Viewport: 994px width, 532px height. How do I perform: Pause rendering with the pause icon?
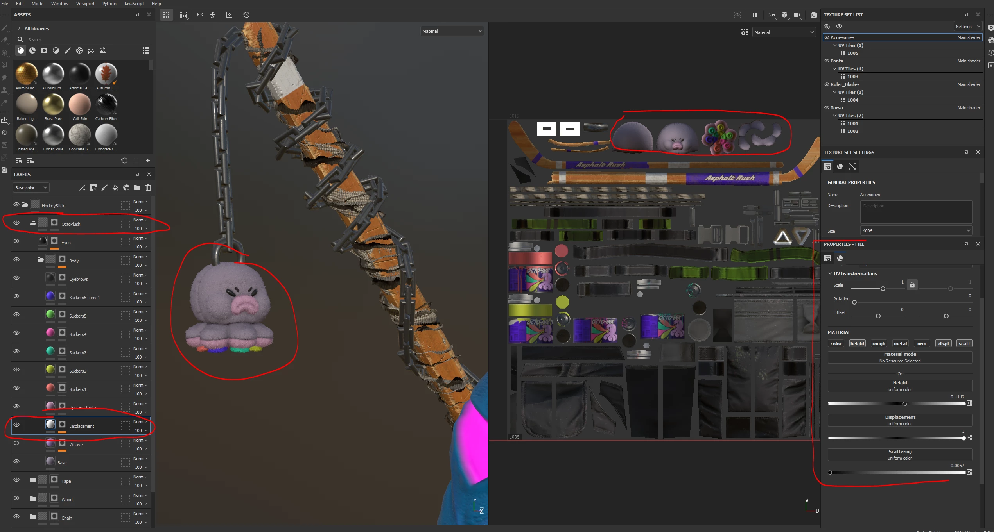coord(754,15)
